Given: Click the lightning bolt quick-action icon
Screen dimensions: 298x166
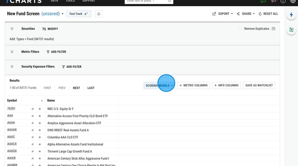Looking at the screenshot, I should [291, 15].
